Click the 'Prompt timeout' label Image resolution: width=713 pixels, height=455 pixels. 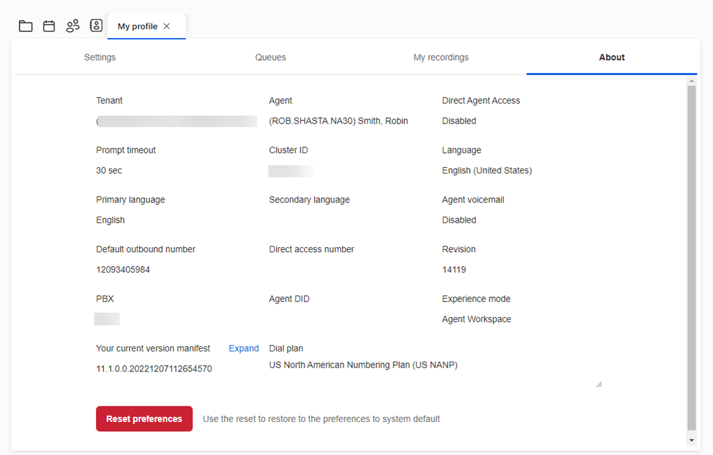126,150
